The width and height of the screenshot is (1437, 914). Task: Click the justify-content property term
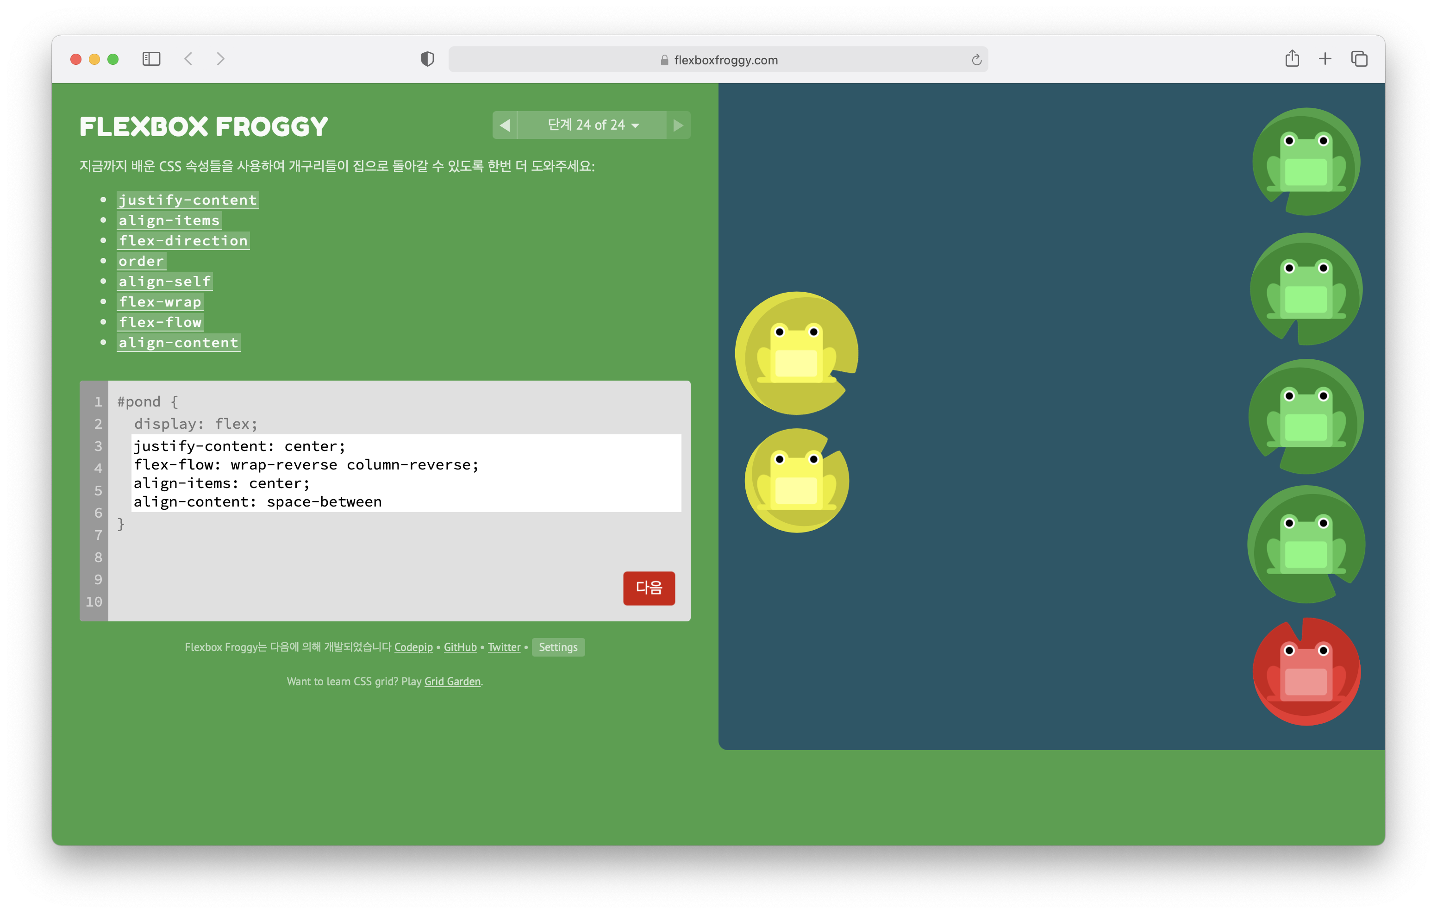[187, 200]
